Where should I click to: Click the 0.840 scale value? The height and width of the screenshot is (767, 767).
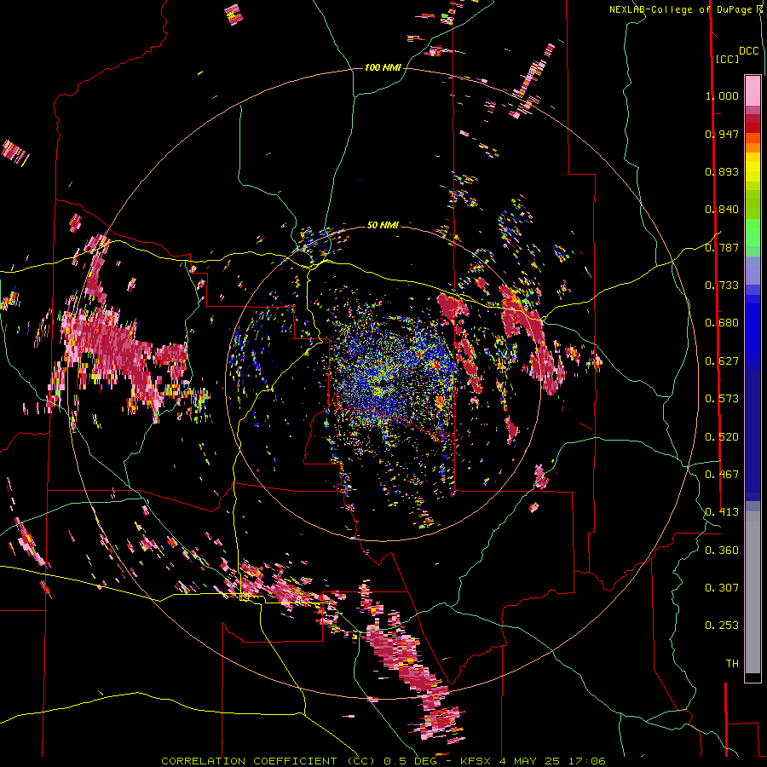pyautogui.click(x=722, y=210)
